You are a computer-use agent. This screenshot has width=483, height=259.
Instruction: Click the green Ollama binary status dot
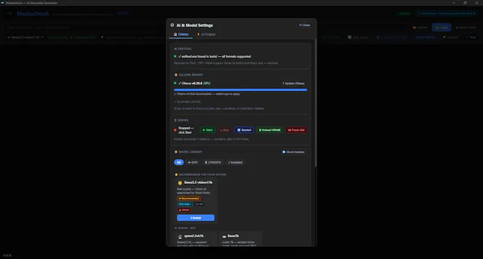(x=175, y=83)
